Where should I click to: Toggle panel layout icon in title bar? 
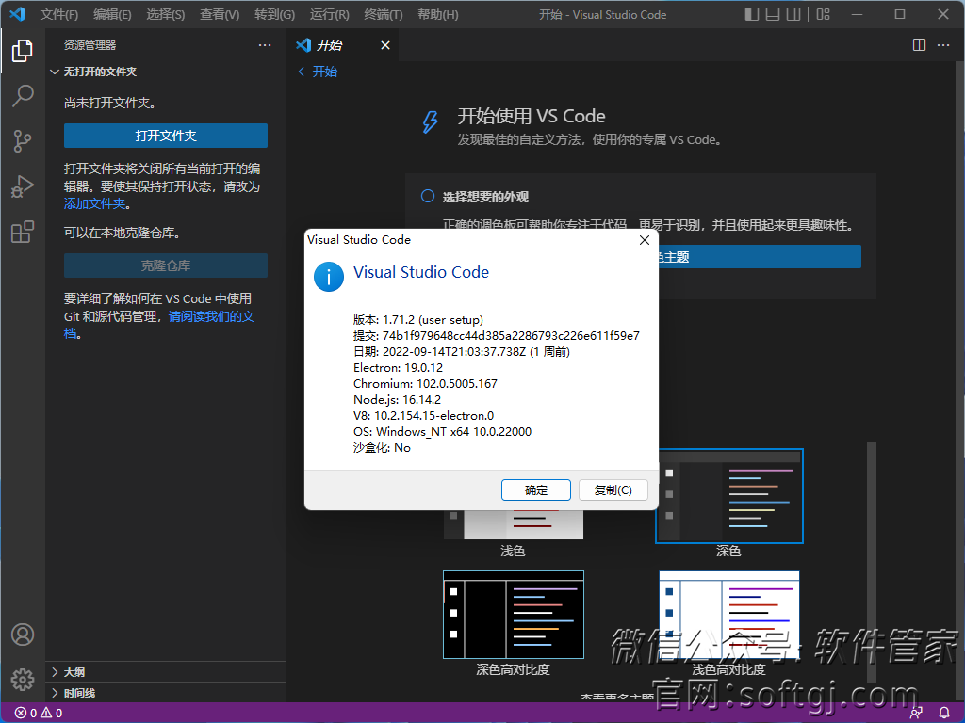coord(773,14)
